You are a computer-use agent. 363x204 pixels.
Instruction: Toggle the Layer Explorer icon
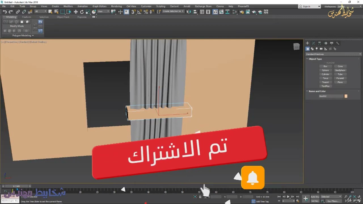208,12
